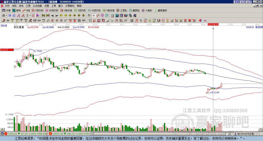Click the Tp=29.3754 value
Screen dimensions: 263x141
33,27
